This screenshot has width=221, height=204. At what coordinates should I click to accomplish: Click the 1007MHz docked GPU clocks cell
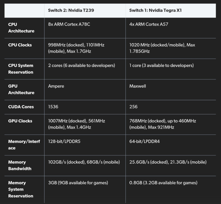click(77, 124)
